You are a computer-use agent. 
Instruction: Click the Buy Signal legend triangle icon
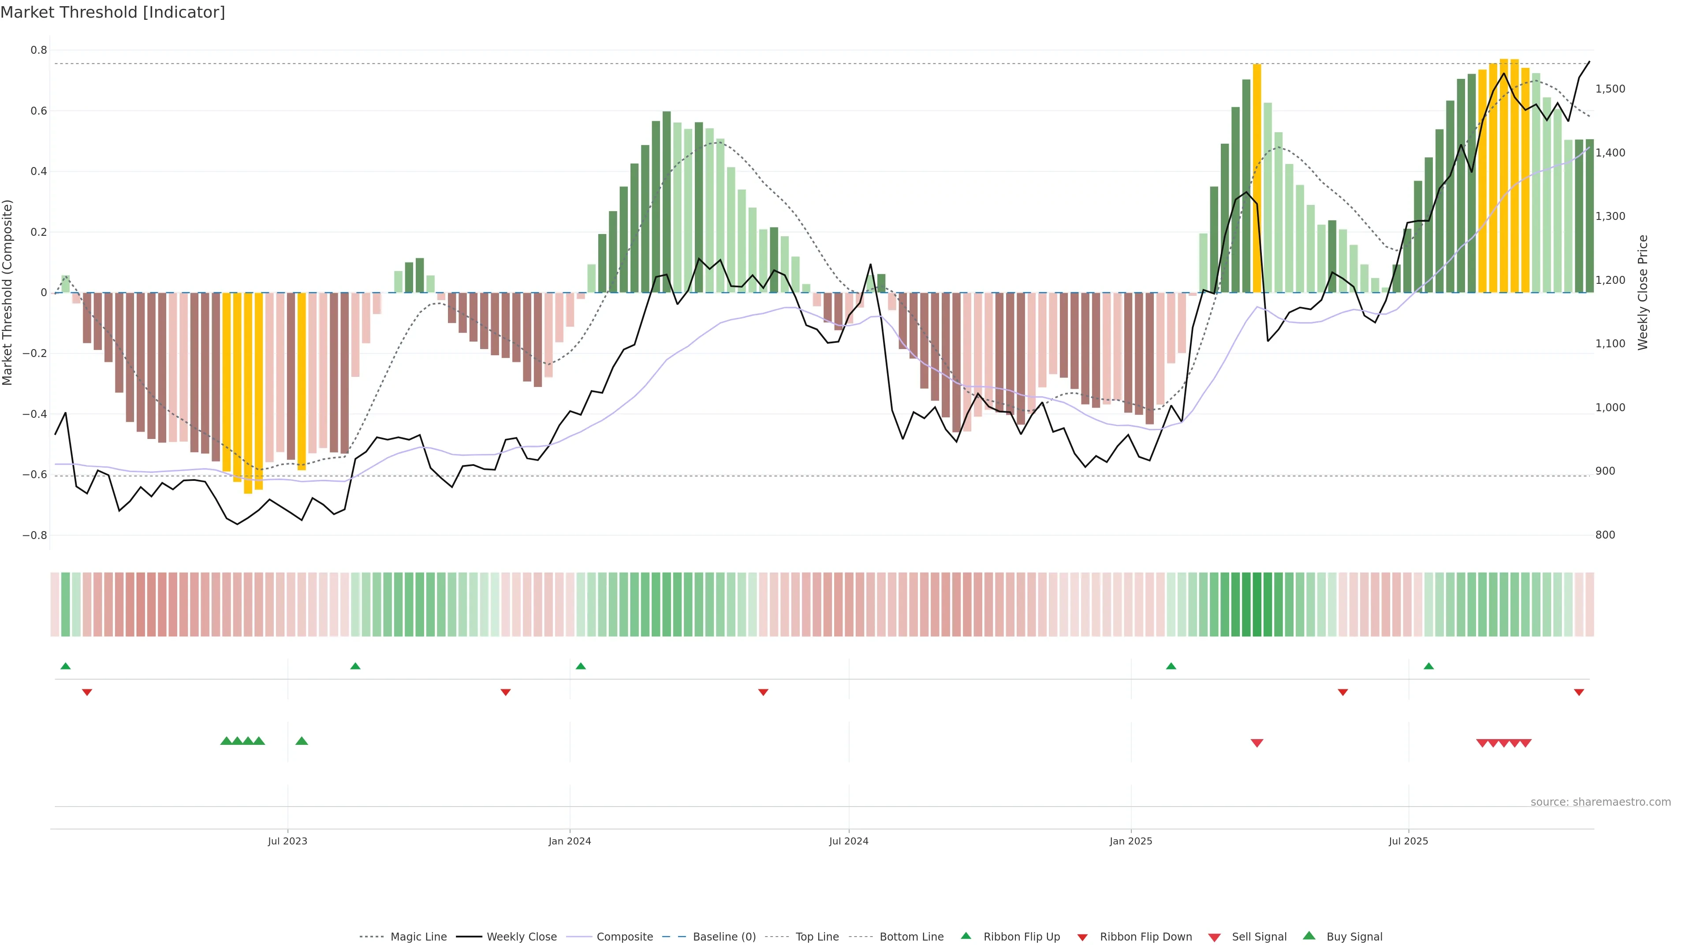pyautogui.click(x=1309, y=936)
